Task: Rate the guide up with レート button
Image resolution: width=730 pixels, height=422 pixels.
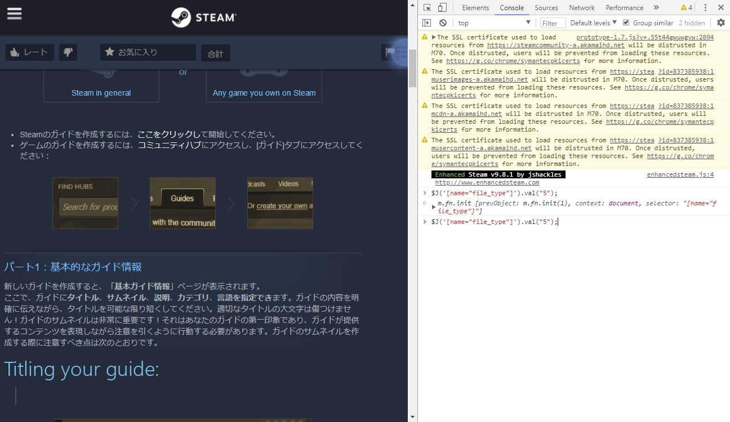Action: [x=30, y=52]
